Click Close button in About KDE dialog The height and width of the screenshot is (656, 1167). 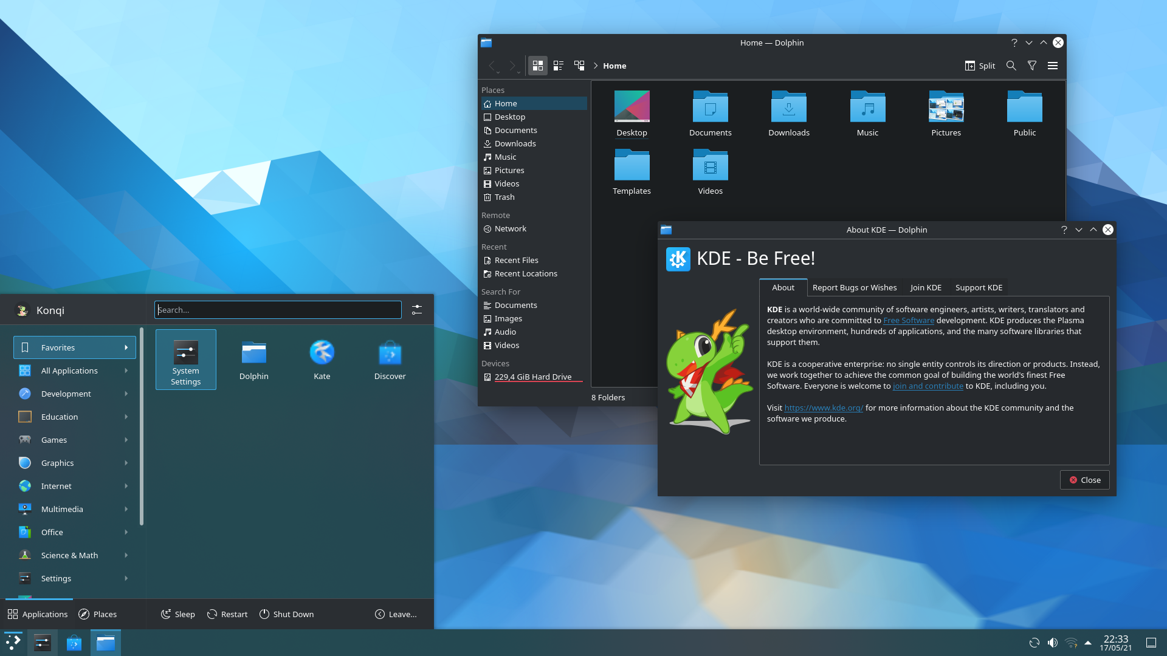pyautogui.click(x=1084, y=480)
